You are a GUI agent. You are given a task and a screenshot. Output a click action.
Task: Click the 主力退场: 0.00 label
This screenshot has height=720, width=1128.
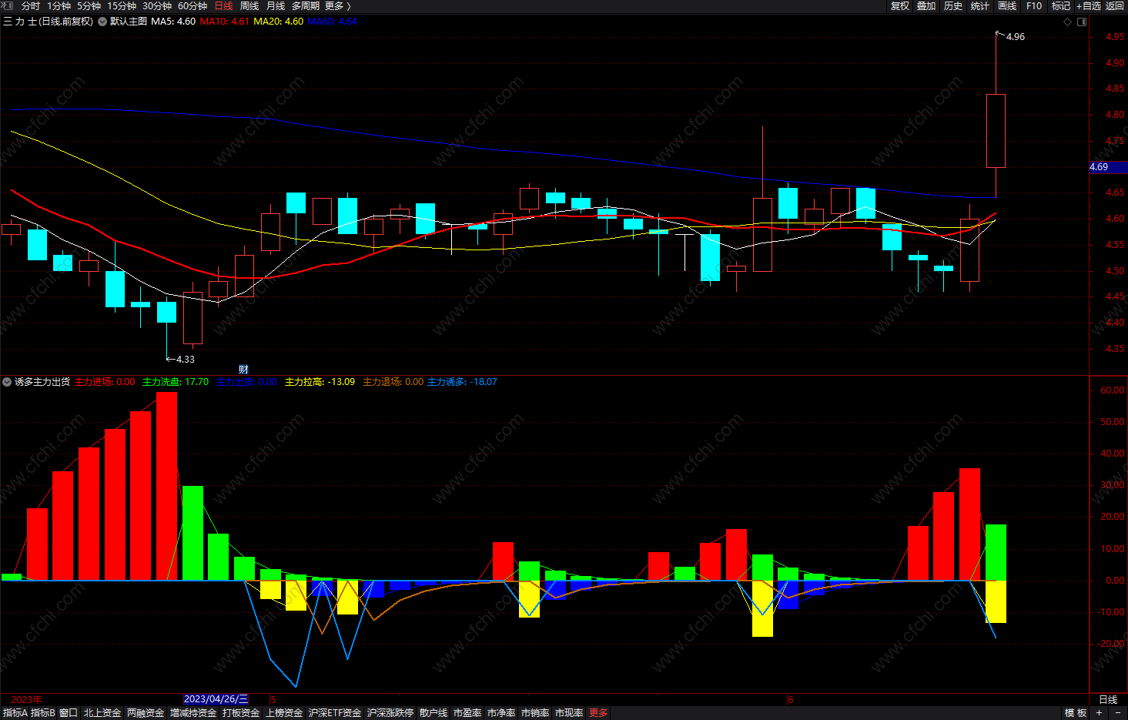click(x=393, y=382)
